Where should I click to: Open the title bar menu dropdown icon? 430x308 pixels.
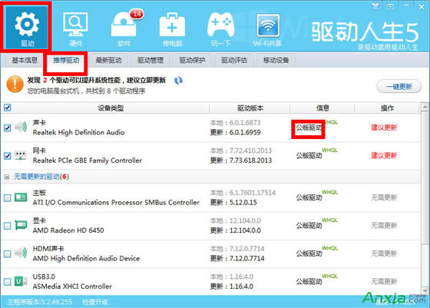pos(390,6)
